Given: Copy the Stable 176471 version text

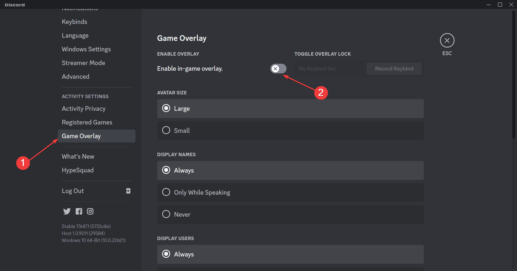Looking at the screenshot, I should coord(86,226).
